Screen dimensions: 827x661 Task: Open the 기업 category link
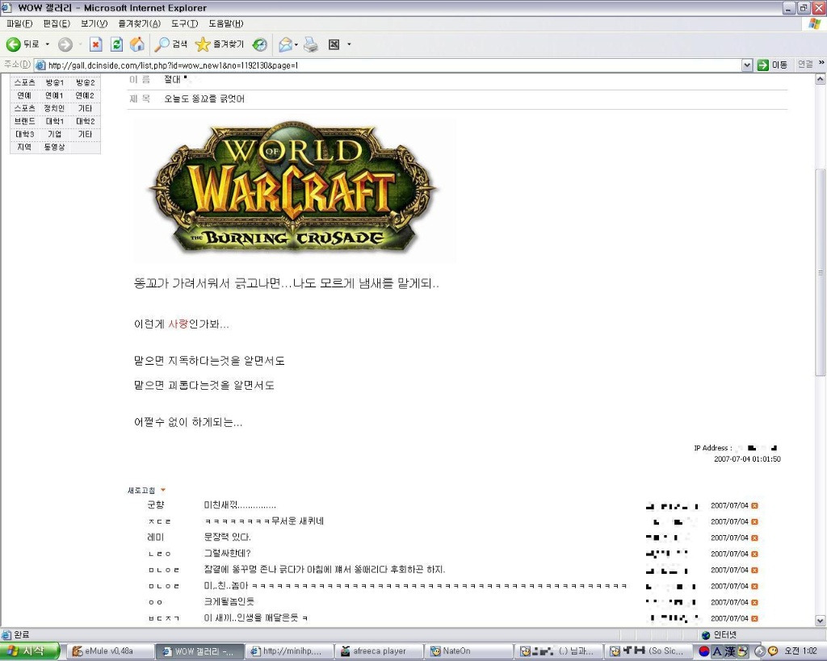pyautogui.click(x=54, y=135)
